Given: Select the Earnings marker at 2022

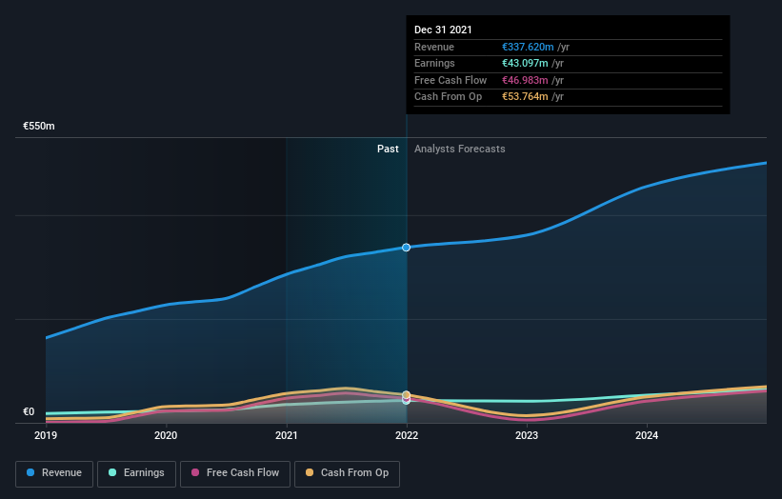Looking at the screenshot, I should pos(406,400).
